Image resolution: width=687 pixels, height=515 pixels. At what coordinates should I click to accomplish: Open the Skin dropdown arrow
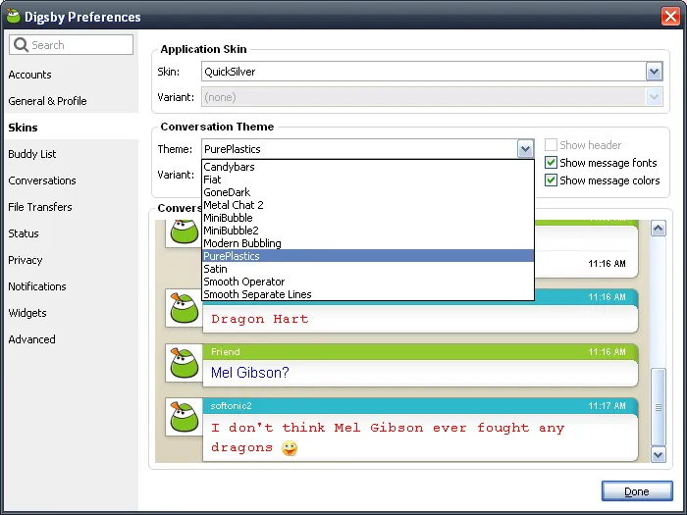click(654, 72)
